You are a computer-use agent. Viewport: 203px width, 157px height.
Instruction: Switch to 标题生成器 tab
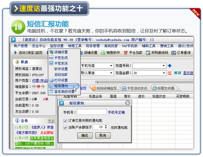pyautogui.click(x=164, y=88)
